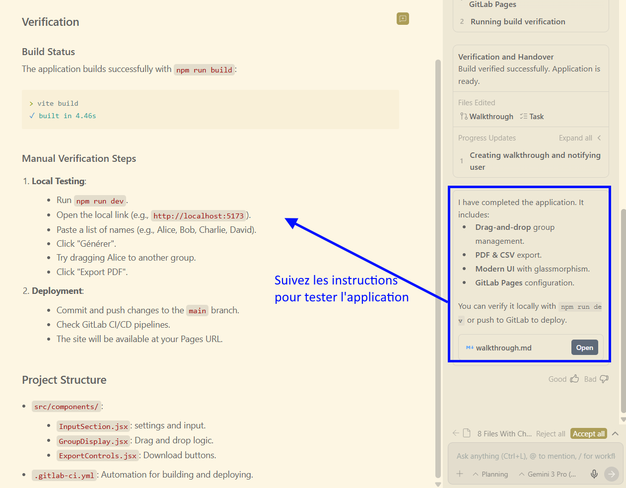The image size is (626, 488).
Task: Expand the files changed list chevron
Action: pyautogui.click(x=615, y=433)
